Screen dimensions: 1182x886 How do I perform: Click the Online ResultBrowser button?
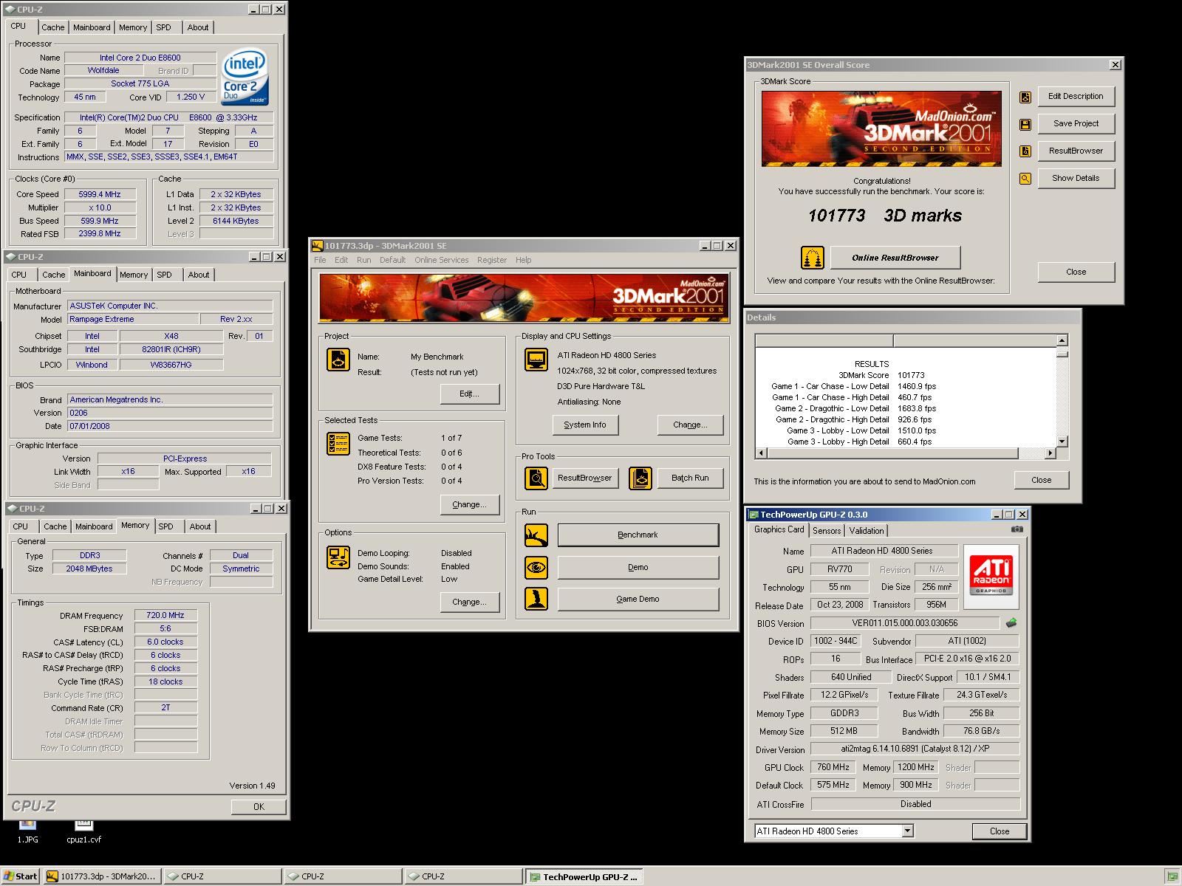(x=895, y=258)
